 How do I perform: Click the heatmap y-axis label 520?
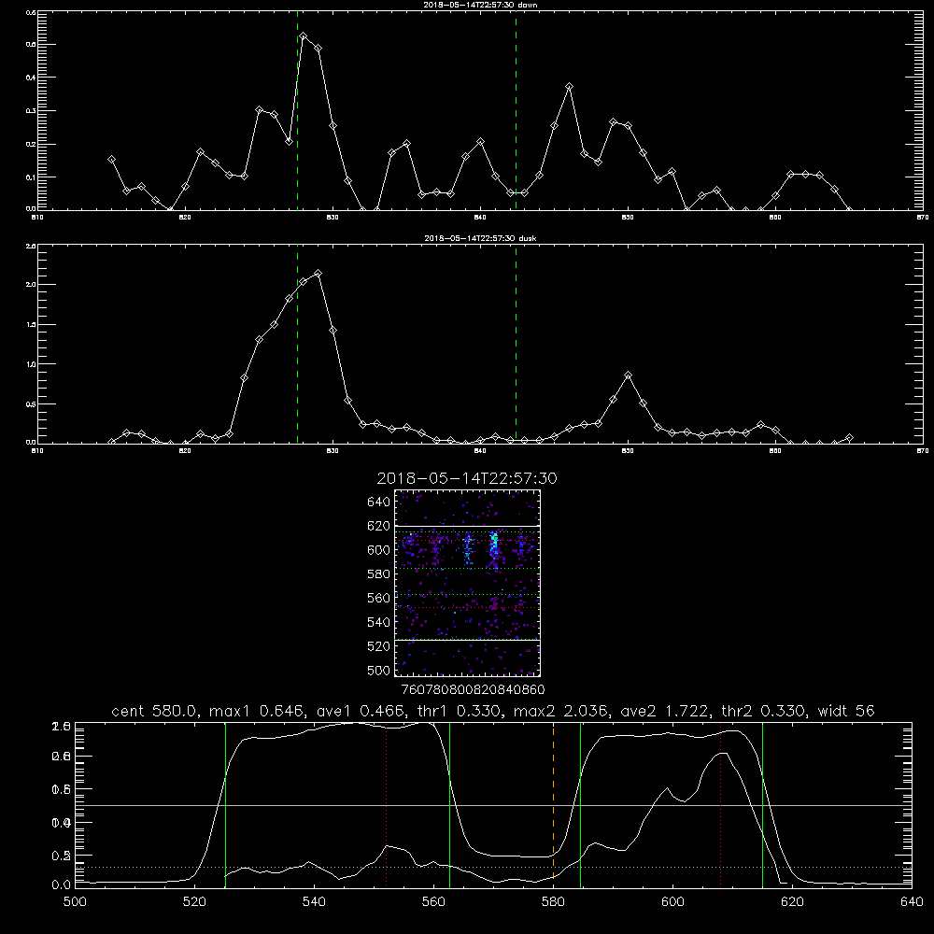379,646
